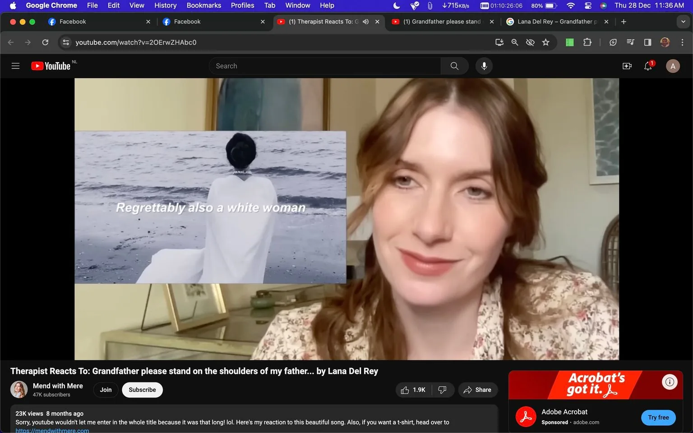The image size is (693, 433).
Task: Click the mendwithmere.com link in description
Action: coord(52,430)
